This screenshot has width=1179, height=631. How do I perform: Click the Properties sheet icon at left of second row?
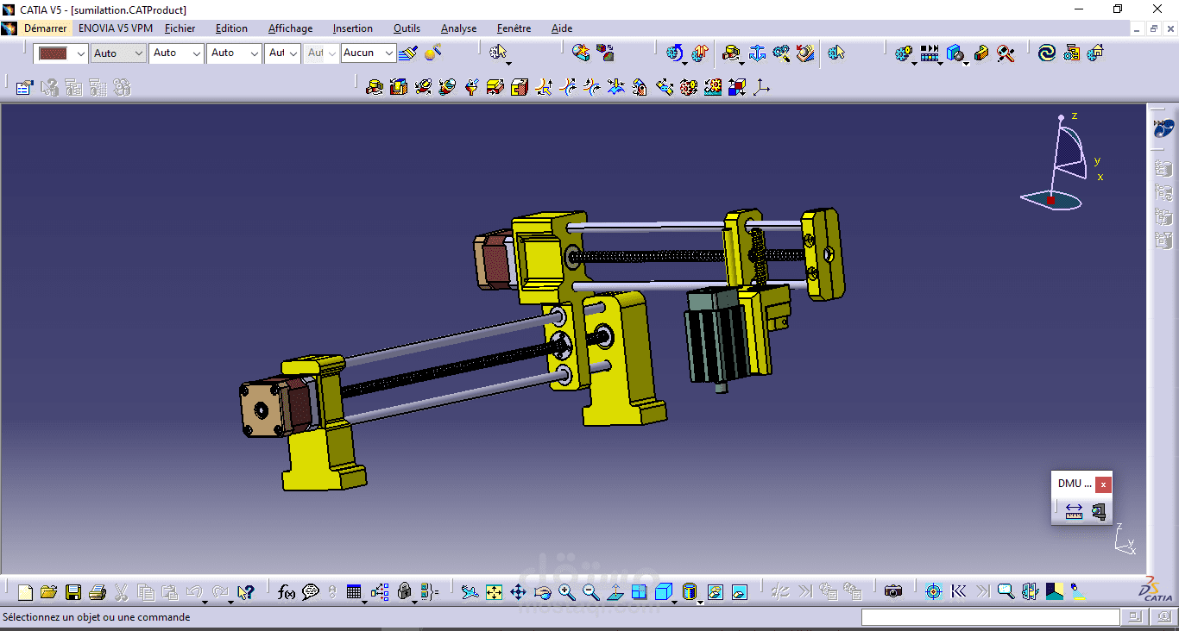24,87
